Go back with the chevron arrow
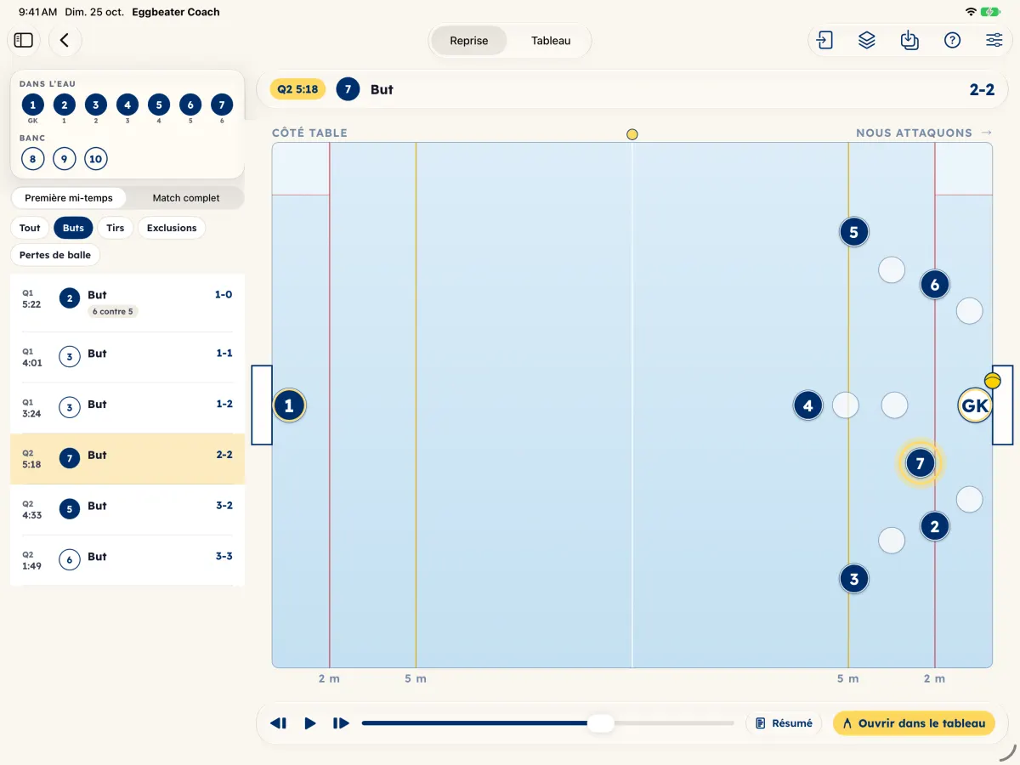This screenshot has height=765, width=1020. [x=65, y=40]
